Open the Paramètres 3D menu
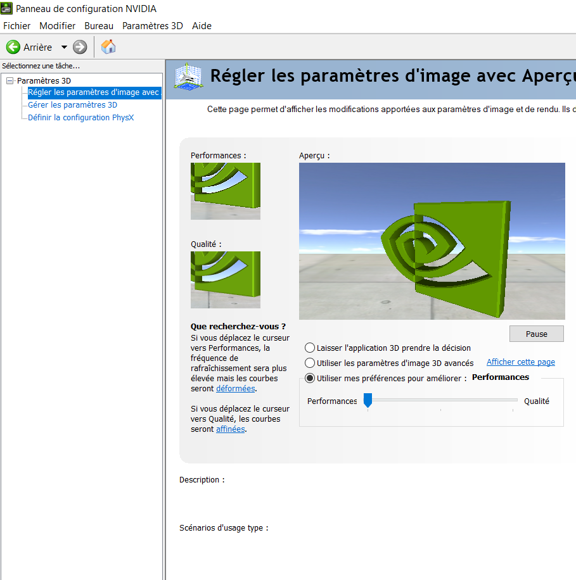 (152, 26)
